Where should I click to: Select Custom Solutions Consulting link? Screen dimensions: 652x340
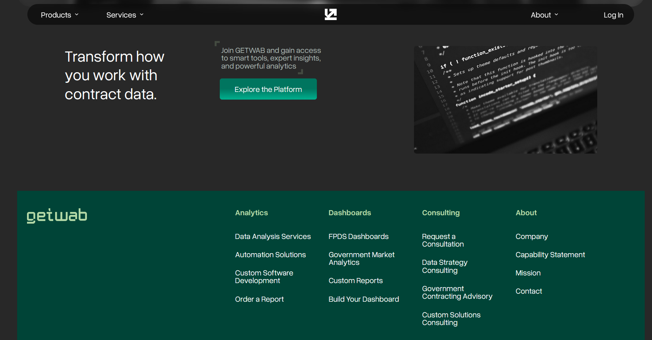[x=451, y=319]
